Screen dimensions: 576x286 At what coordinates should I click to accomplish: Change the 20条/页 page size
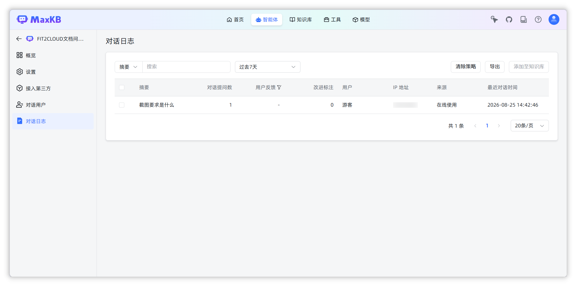(x=530, y=126)
